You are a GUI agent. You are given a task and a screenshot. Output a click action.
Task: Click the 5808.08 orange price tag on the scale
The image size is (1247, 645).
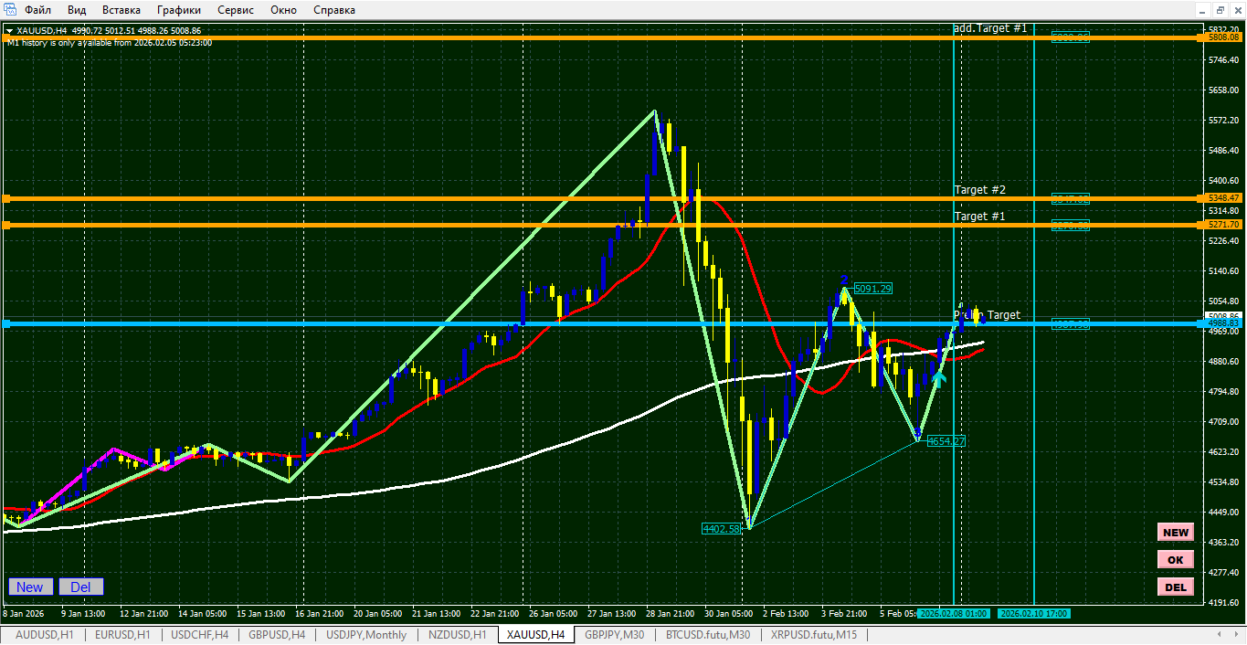pos(1223,37)
